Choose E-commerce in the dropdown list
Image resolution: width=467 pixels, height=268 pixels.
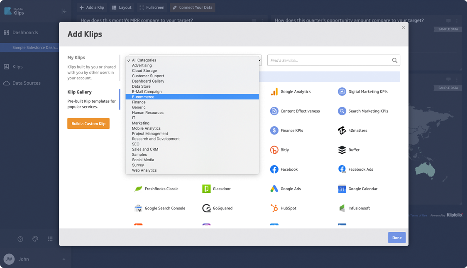(192, 97)
